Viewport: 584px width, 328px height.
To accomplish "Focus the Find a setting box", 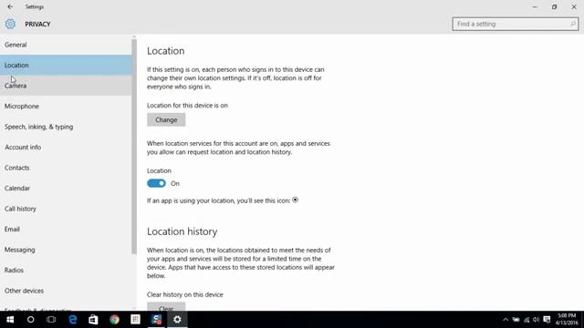I will [515, 24].
